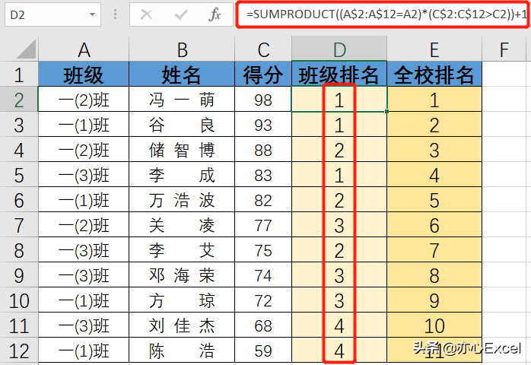Select name cell 万浩波

coord(182,199)
